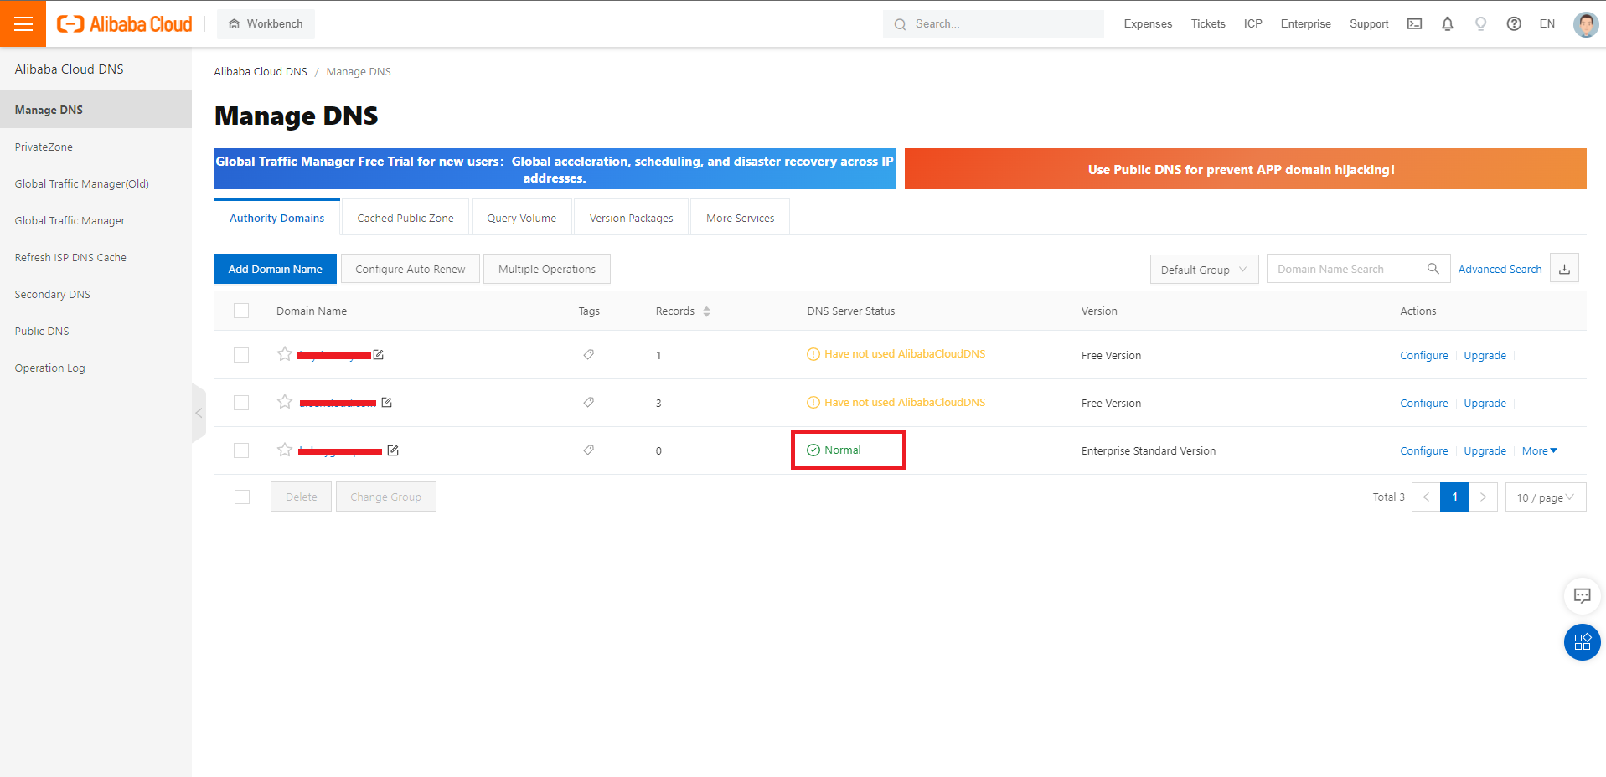Screen dimensions: 1606x777
Task: Edit remark for the second domain
Action: (387, 403)
